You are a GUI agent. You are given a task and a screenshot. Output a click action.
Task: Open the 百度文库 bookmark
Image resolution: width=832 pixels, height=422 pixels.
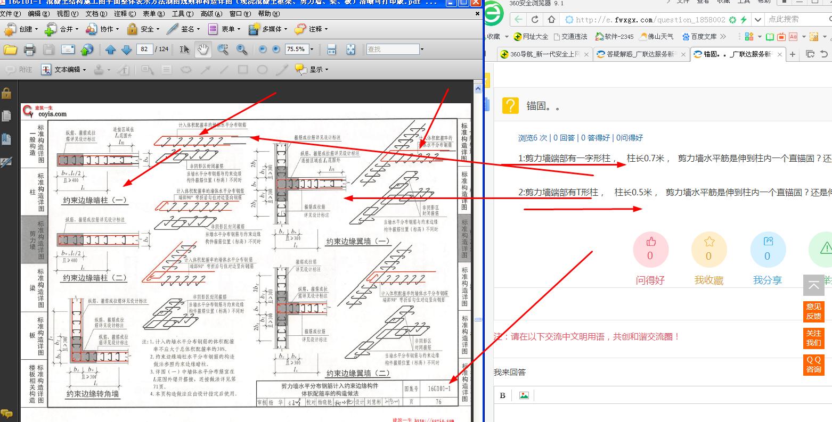[699, 37]
